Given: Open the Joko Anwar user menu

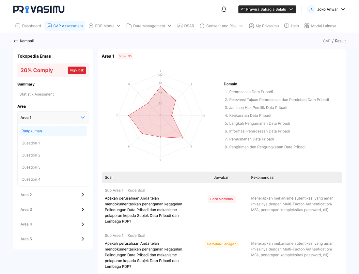Looking at the screenshot, I should [x=326, y=9].
